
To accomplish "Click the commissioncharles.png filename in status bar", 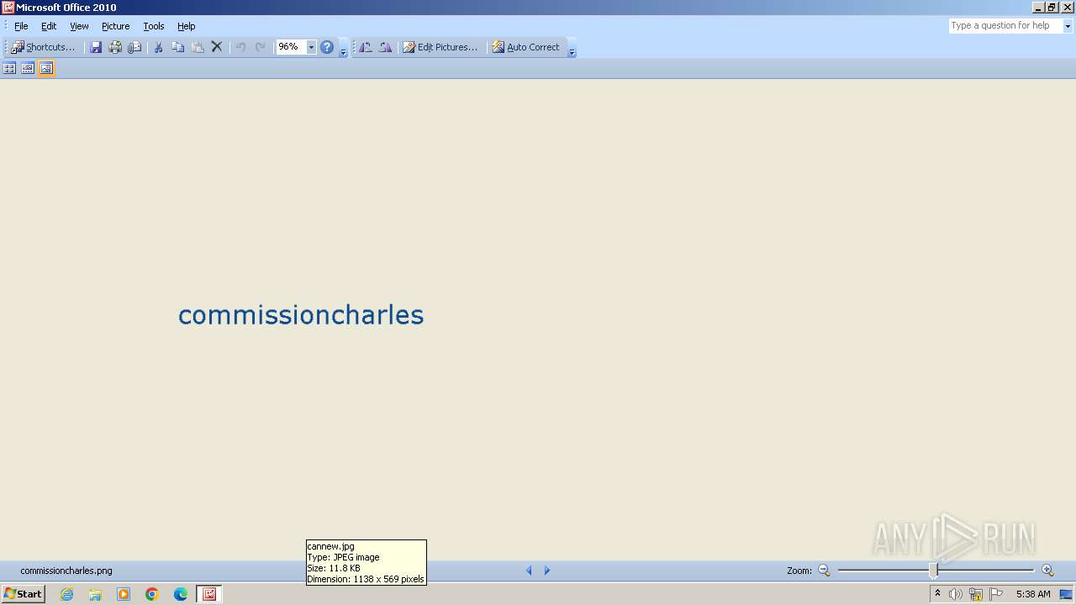I will pyautogui.click(x=66, y=571).
